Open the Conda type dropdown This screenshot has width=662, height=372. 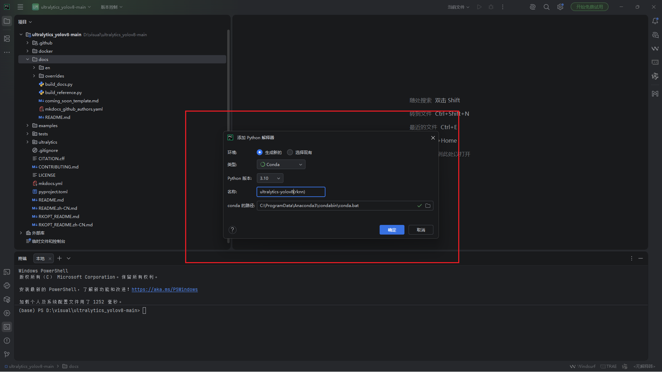pos(281,165)
